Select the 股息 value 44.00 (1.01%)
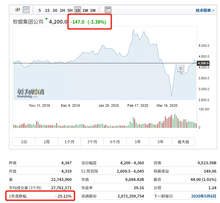Image resolution: width=220 pixels, height=203 pixels. tap(203, 179)
